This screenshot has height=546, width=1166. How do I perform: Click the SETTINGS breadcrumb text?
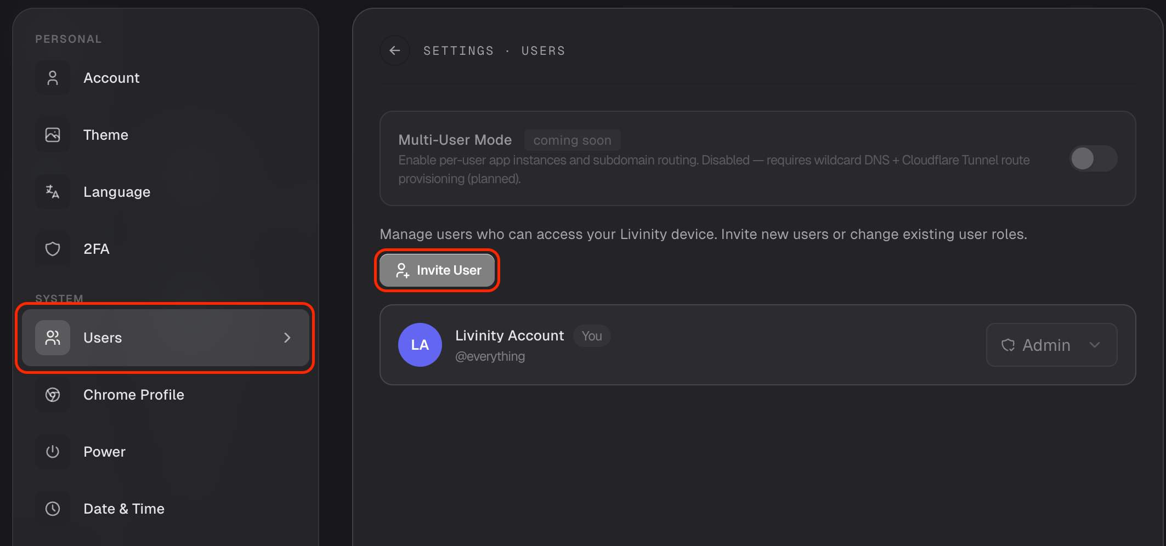[459, 51]
